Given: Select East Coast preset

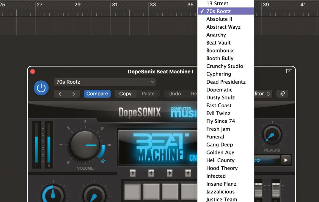Looking at the screenshot, I should 226,105.
